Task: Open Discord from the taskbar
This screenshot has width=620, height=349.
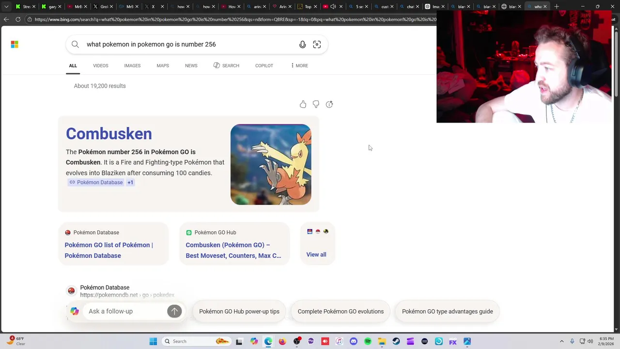Action: [x=354, y=341]
